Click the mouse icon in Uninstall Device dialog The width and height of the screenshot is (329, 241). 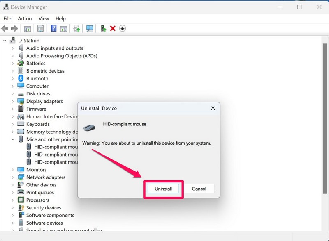89,127
